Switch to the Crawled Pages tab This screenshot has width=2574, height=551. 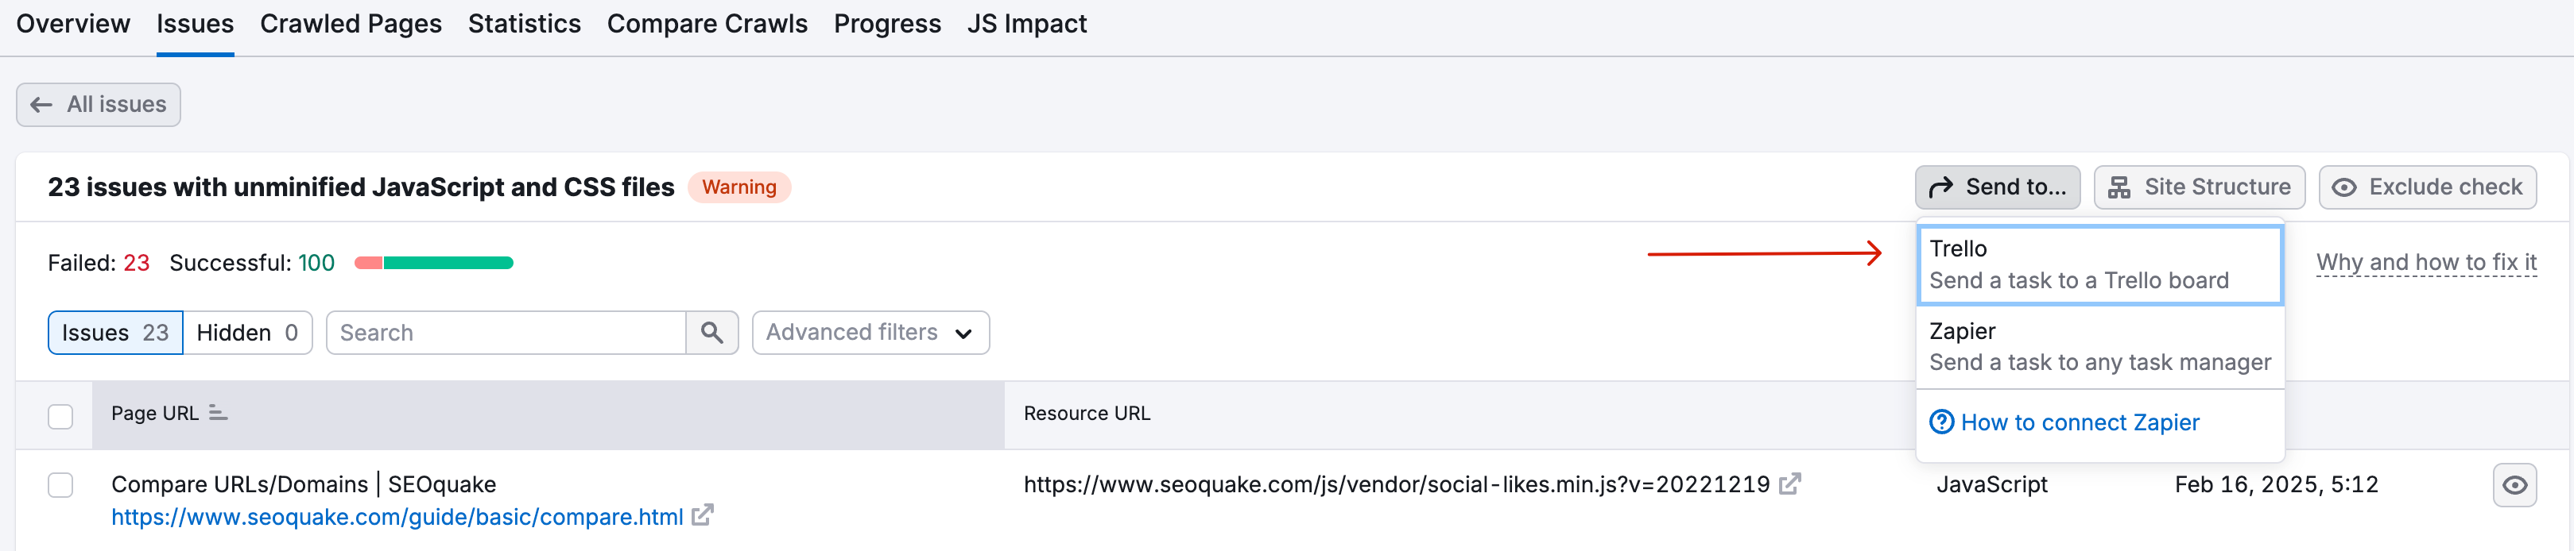[x=350, y=23]
